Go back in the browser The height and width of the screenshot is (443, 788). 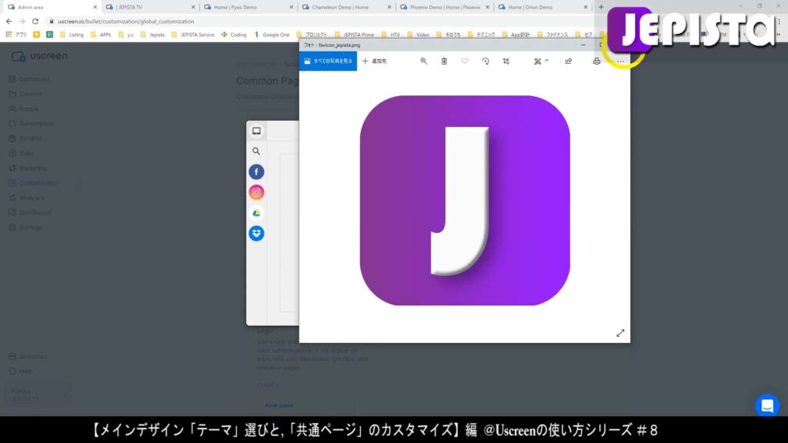coord(9,22)
